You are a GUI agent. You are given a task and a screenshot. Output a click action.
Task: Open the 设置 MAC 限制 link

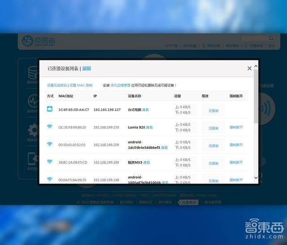(81, 85)
